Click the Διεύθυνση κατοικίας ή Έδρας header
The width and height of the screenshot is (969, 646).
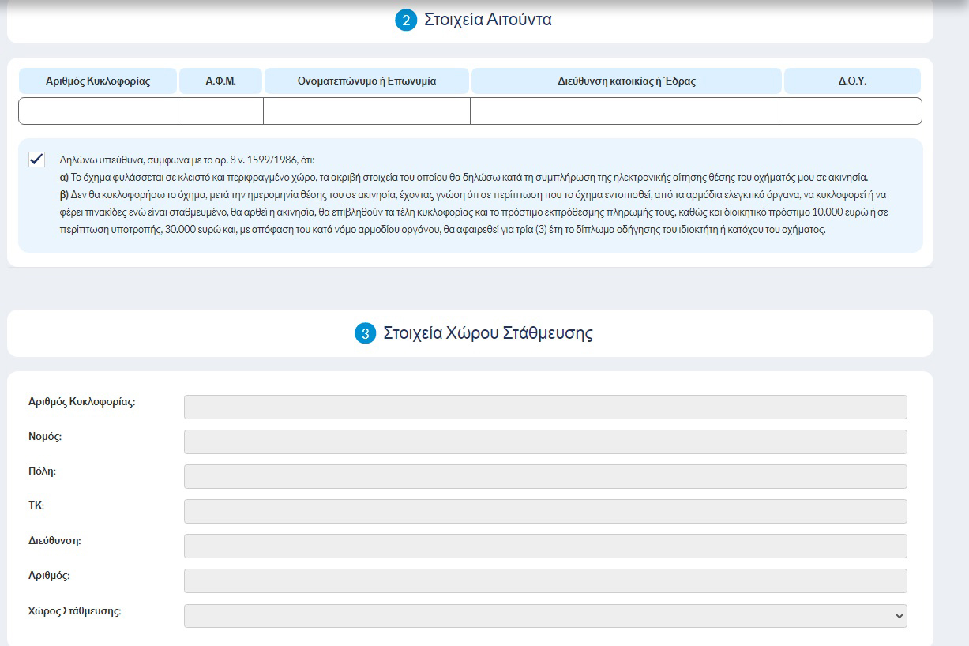[626, 81]
